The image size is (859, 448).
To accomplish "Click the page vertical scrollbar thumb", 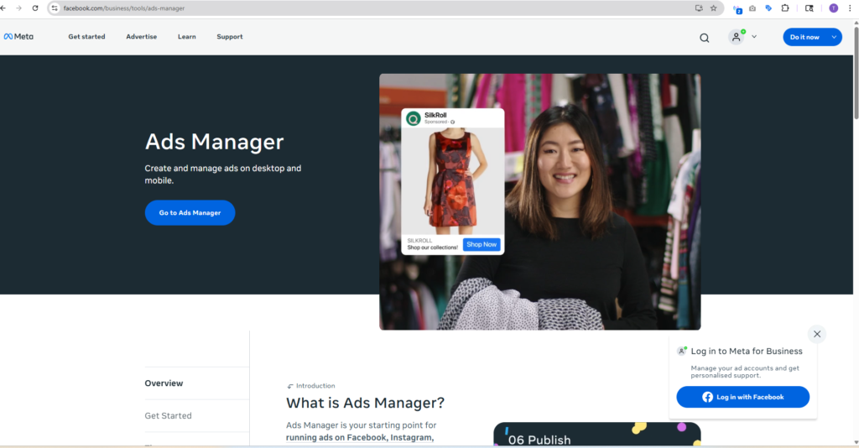I will point(856,72).
